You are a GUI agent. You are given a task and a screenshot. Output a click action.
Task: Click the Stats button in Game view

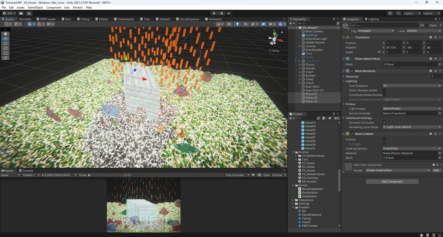point(267,175)
